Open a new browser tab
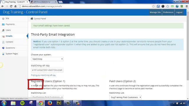The height and width of the screenshot is (106, 189). (x=61, y=2)
